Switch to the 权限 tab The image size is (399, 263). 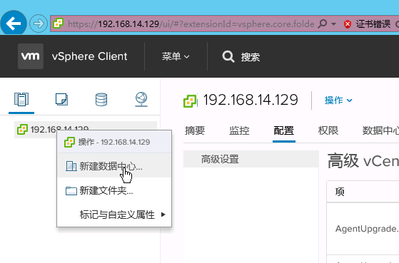tap(328, 130)
